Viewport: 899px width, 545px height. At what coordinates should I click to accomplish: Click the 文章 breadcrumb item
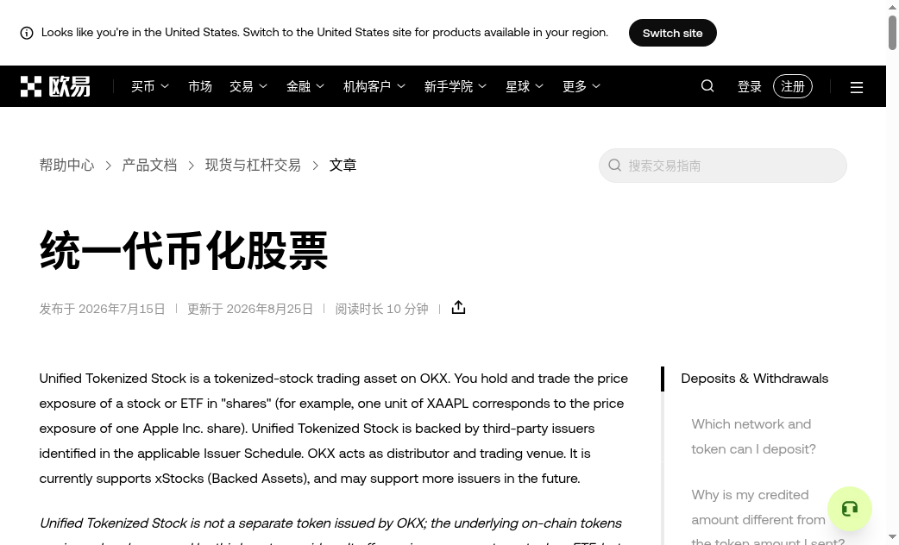343,165
